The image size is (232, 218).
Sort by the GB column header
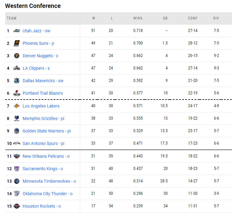165,18
